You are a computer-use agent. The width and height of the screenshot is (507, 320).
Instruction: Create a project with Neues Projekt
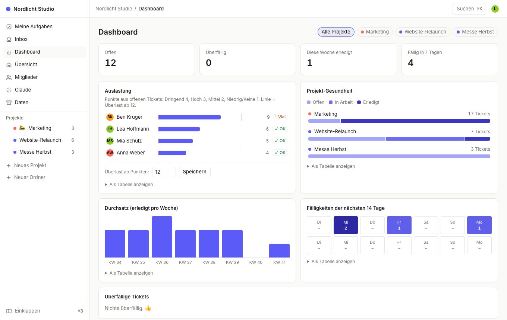pyautogui.click(x=44, y=166)
